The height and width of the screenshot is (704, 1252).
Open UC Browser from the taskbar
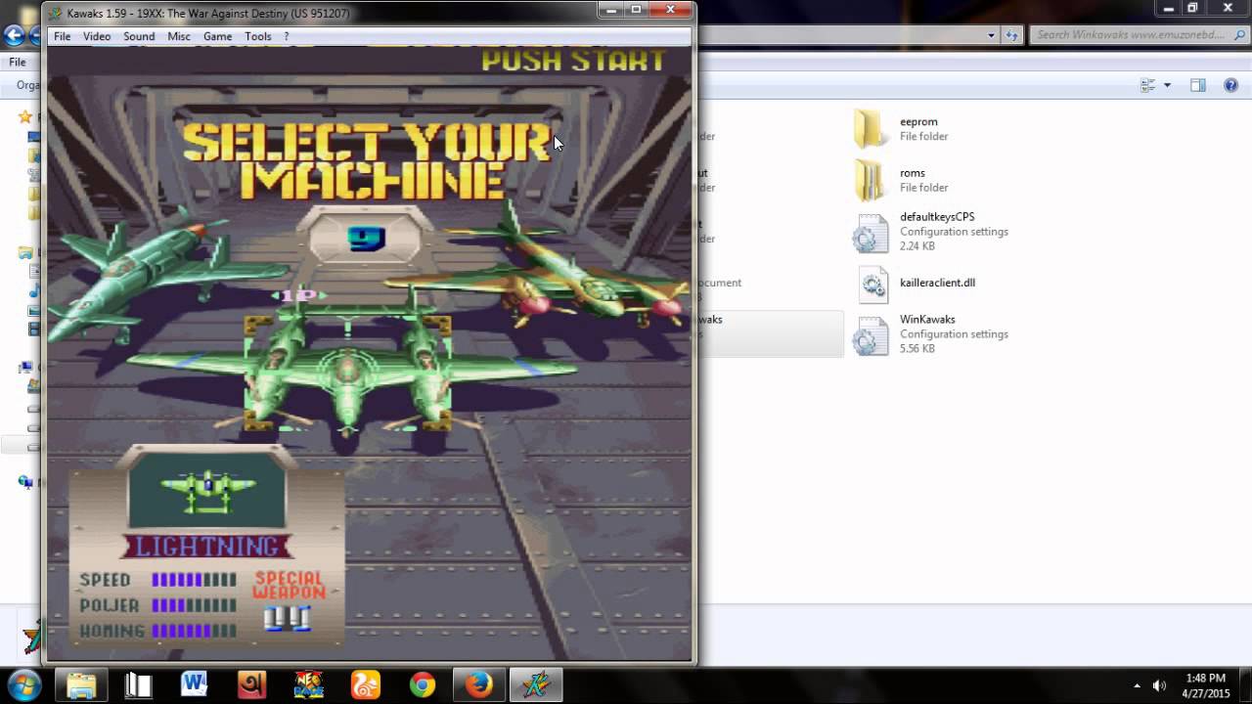365,684
